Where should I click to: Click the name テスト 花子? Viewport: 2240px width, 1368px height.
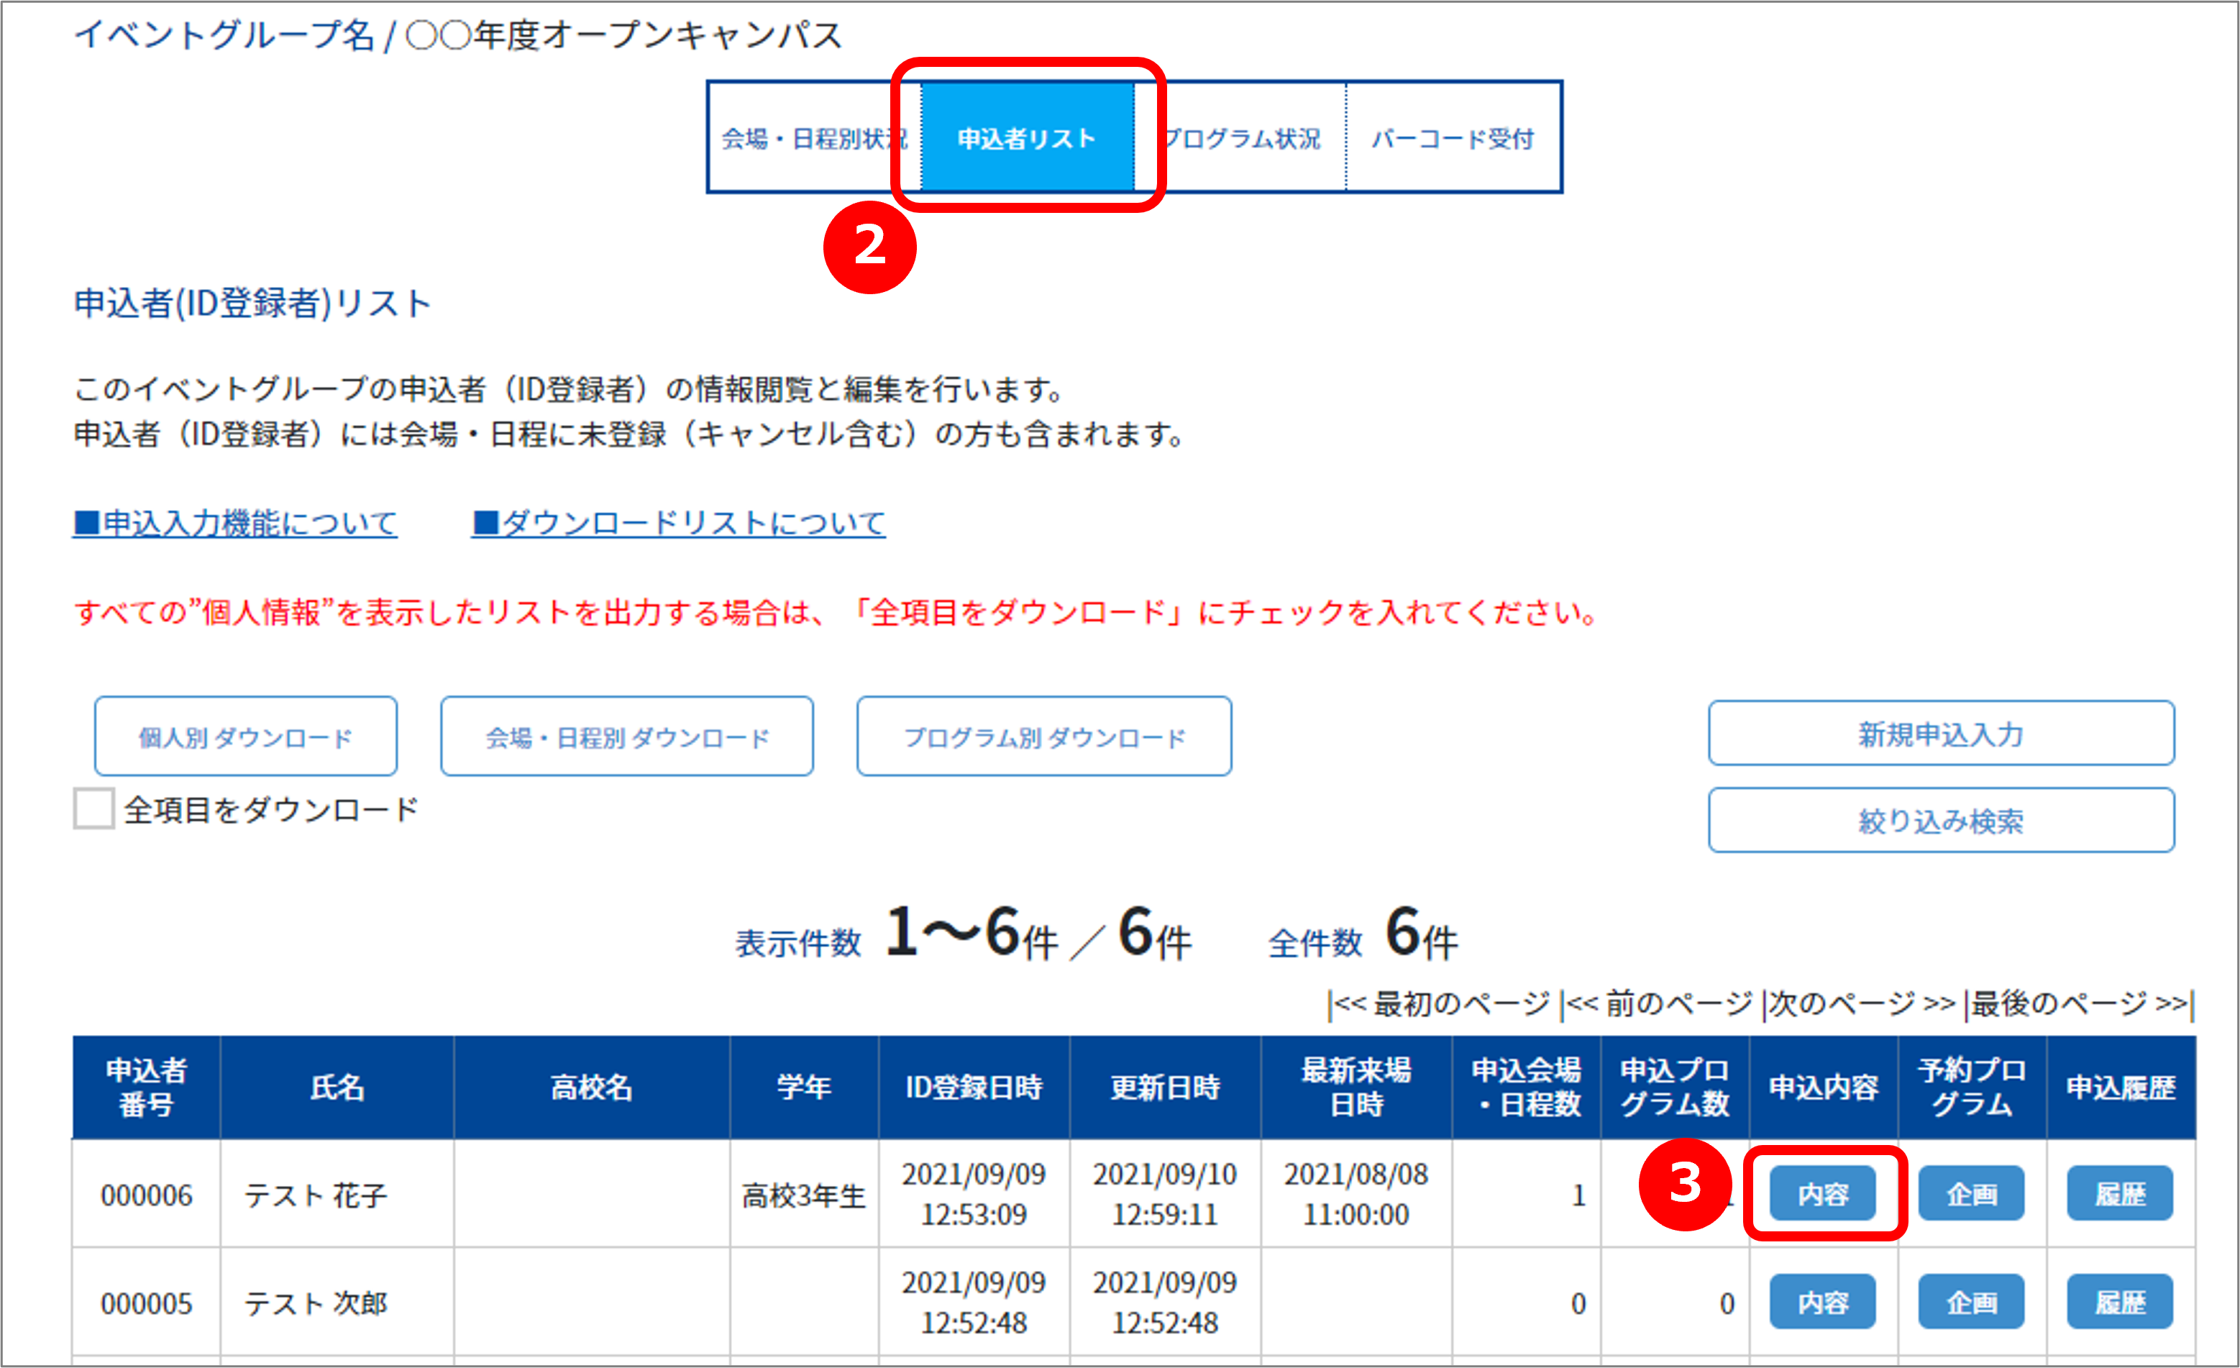(x=316, y=1195)
